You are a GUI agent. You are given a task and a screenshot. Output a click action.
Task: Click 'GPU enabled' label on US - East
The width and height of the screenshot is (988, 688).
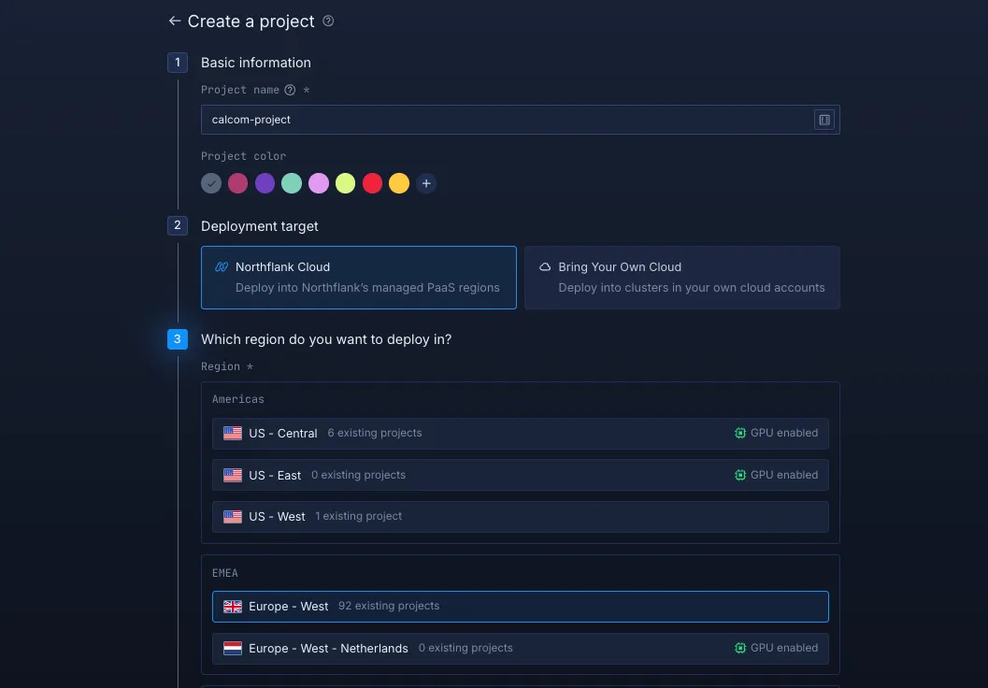[784, 475]
